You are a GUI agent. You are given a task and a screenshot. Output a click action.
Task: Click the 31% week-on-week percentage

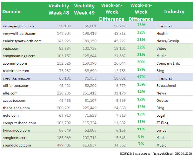click(141, 40)
